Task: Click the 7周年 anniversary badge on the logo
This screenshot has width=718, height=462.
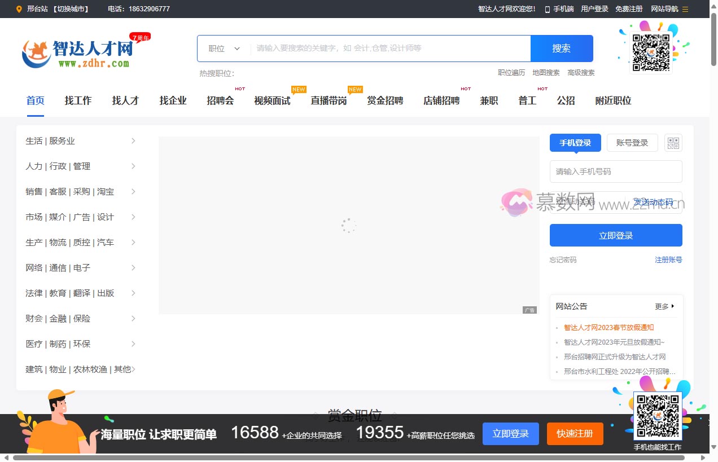Action: coord(139,37)
